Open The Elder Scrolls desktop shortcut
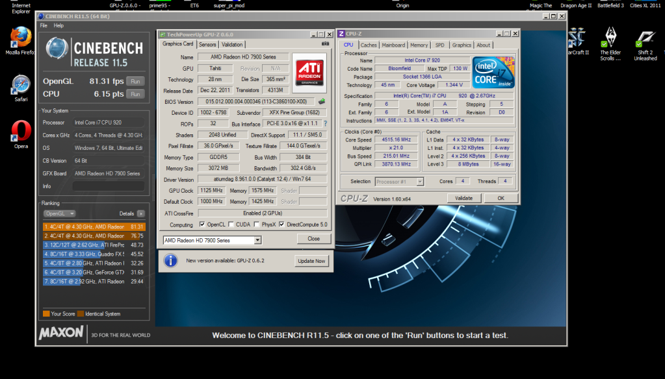Image resolution: width=665 pixels, height=379 pixels. pos(610,36)
